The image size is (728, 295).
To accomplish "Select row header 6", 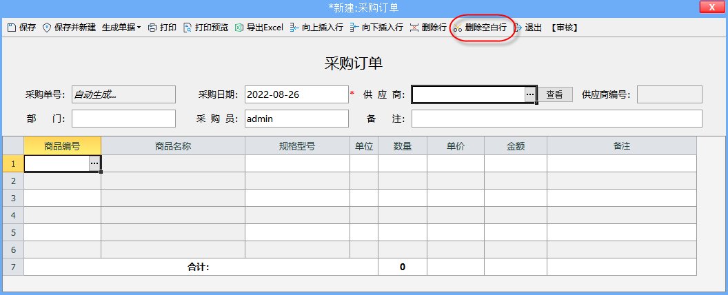I will (14, 250).
